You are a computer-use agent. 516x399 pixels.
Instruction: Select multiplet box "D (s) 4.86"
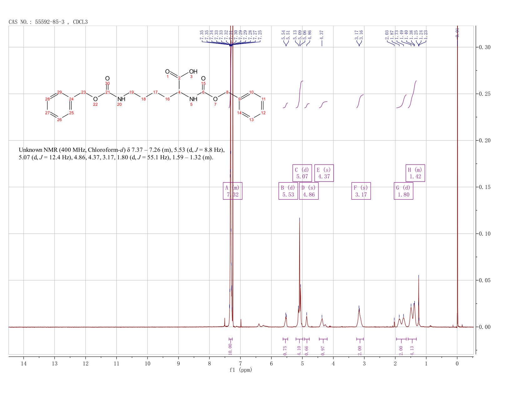click(309, 191)
